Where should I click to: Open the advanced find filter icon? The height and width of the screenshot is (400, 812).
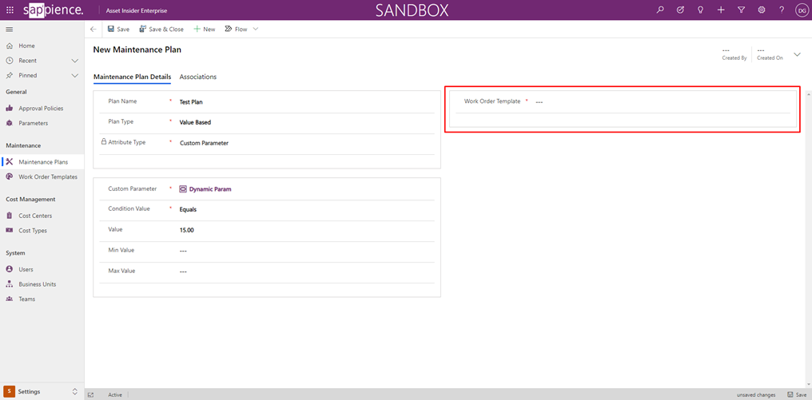(x=741, y=10)
